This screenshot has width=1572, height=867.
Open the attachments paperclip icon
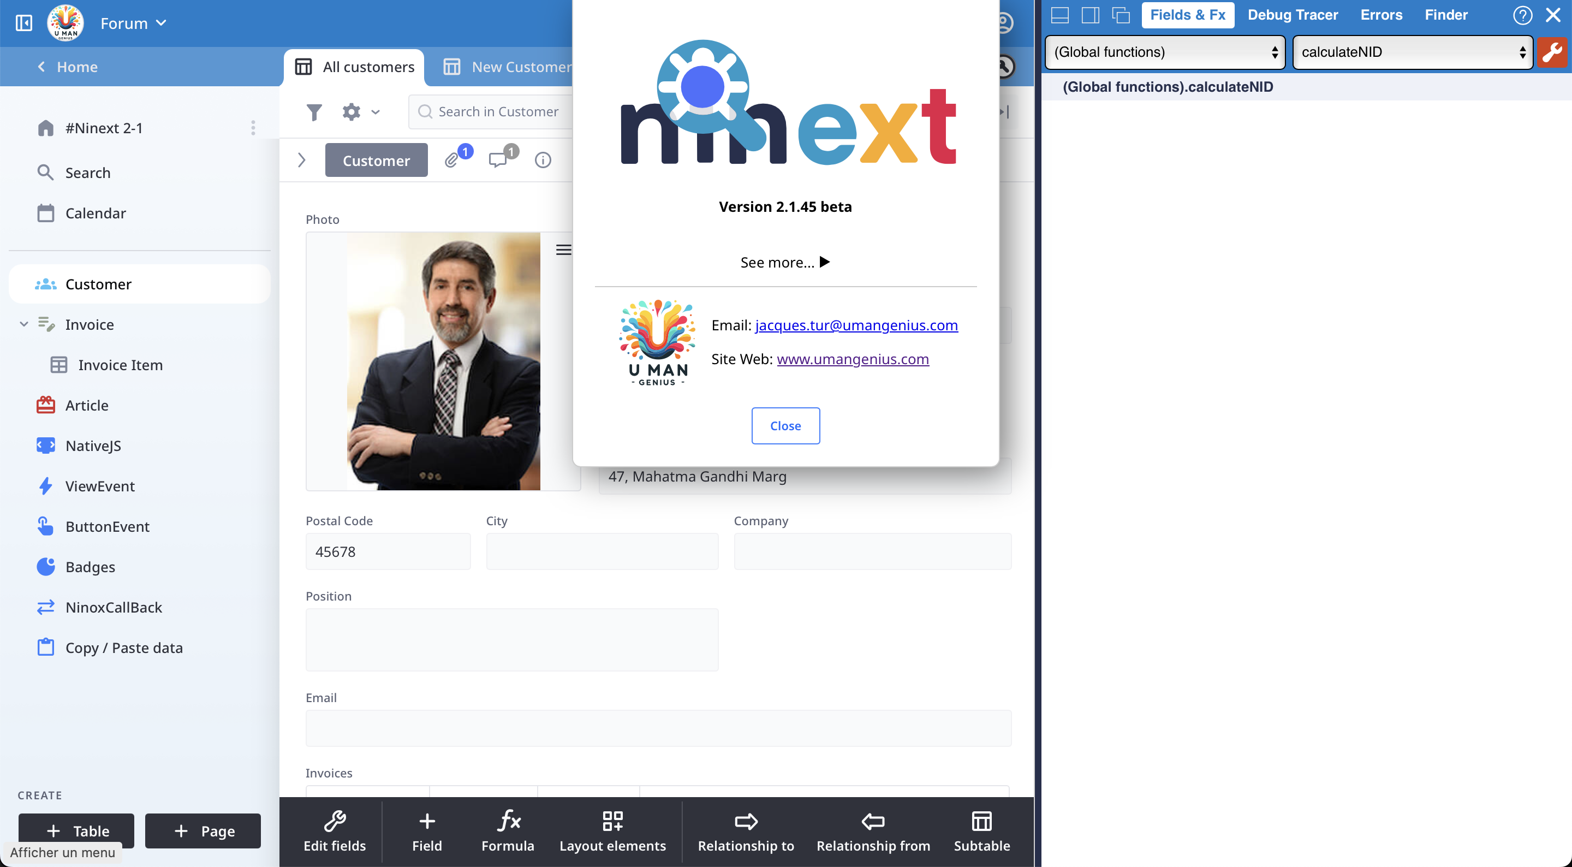tap(451, 160)
